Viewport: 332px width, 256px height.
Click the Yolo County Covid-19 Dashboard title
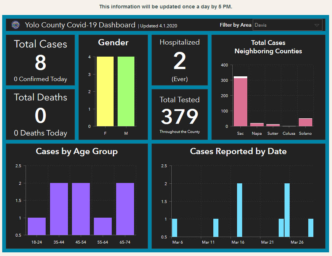click(x=80, y=25)
